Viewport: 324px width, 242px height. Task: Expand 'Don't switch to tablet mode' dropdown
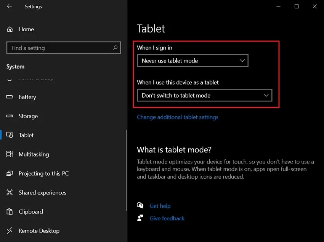point(205,95)
